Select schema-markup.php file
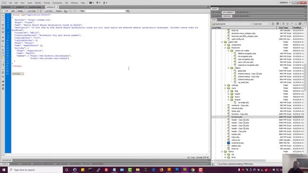 pyautogui.click(x=245, y=79)
